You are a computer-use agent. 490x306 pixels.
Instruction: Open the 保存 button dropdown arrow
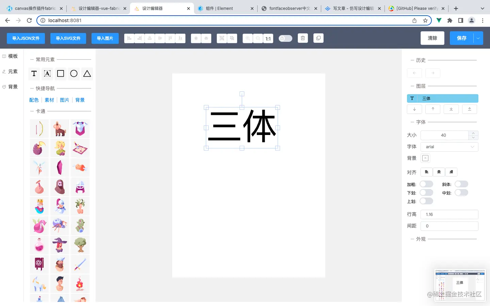tap(479, 38)
